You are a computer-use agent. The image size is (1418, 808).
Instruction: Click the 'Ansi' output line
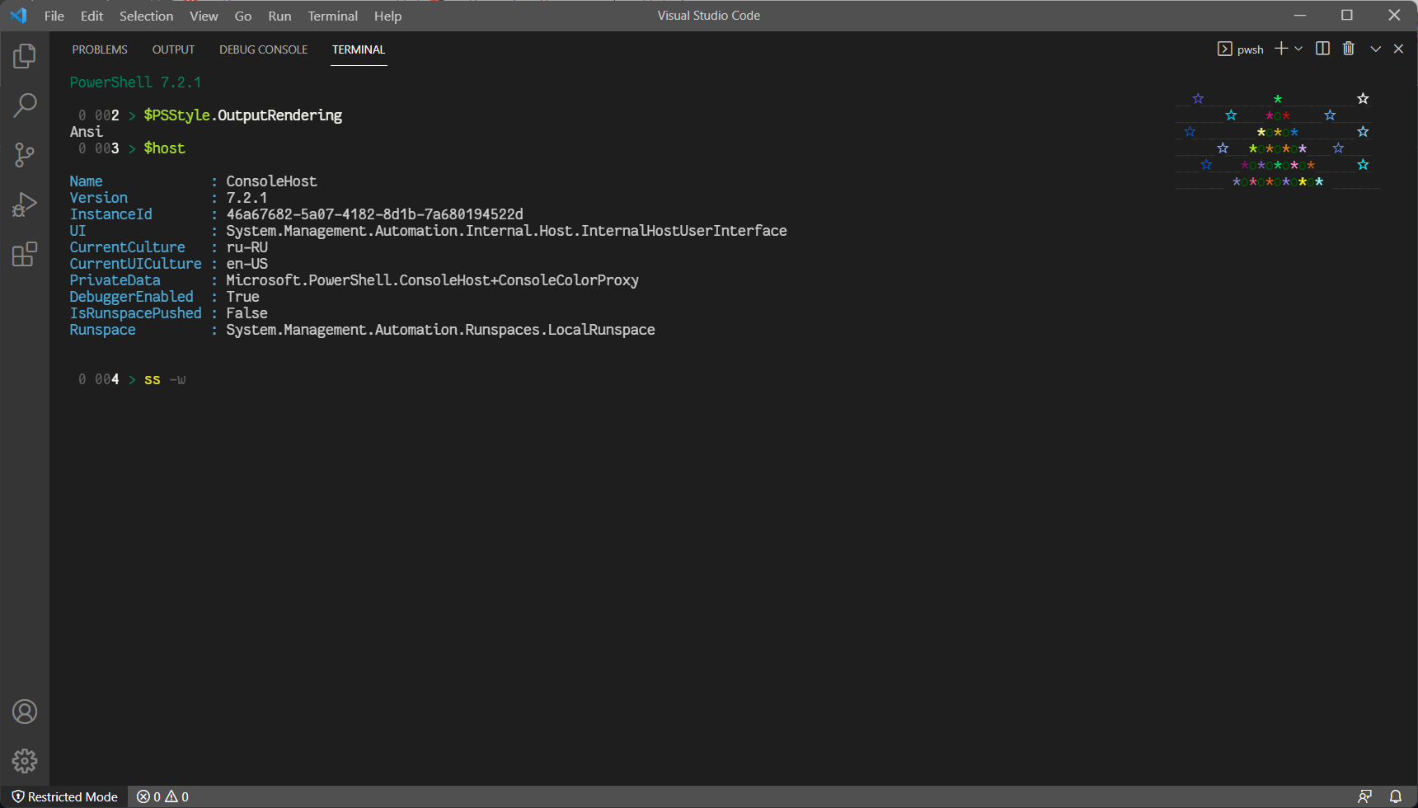(x=87, y=132)
